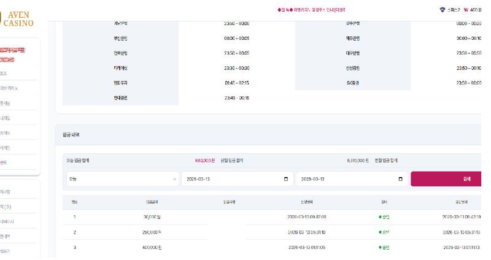Click green approved status in row 3
This screenshot has height=260, width=491.
click(385, 247)
